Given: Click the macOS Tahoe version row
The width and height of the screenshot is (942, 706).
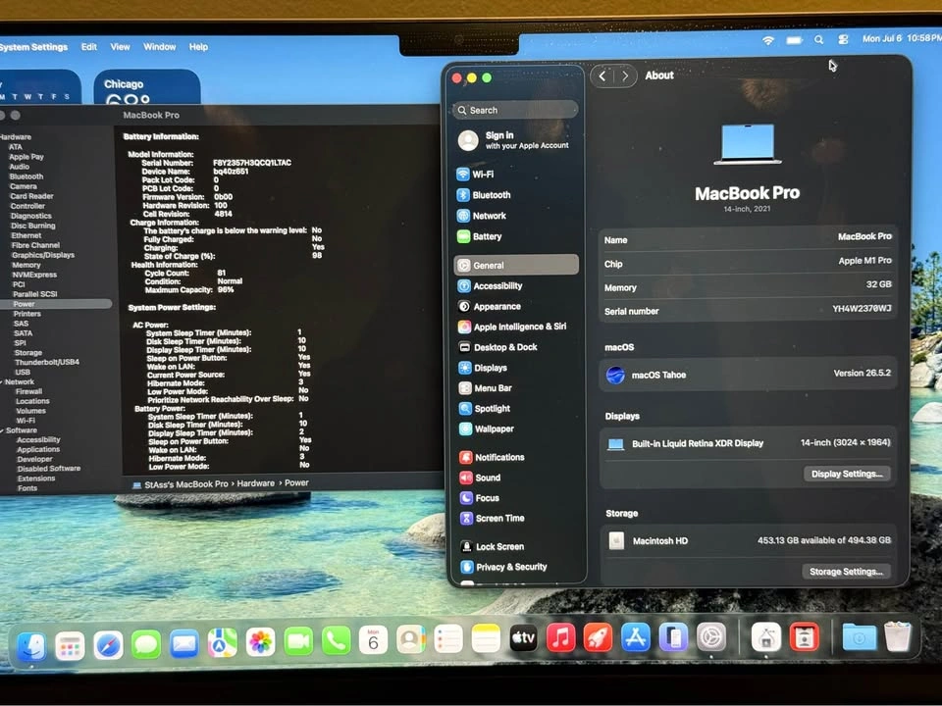Looking at the screenshot, I should (748, 375).
